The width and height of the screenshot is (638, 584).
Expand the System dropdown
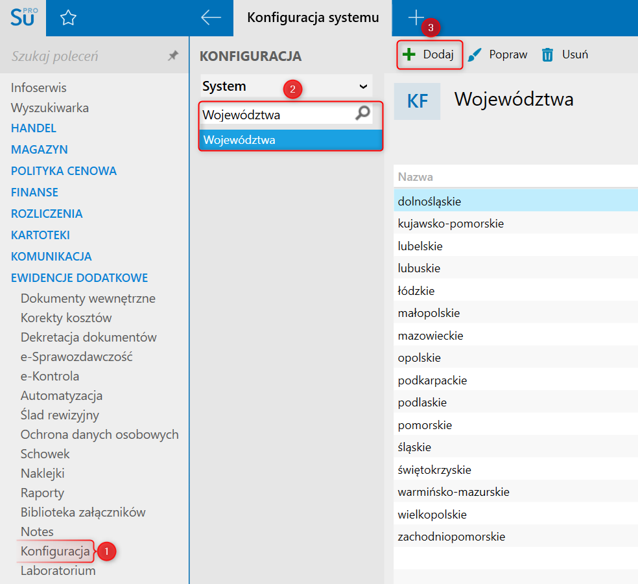click(287, 86)
